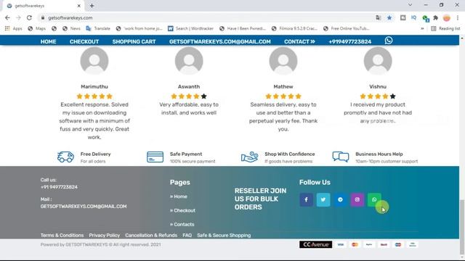
Task: Open the Translate bookmark
Action: click(x=98, y=28)
